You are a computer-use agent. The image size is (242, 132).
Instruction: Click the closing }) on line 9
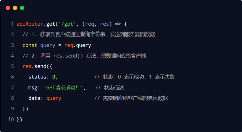25,109
